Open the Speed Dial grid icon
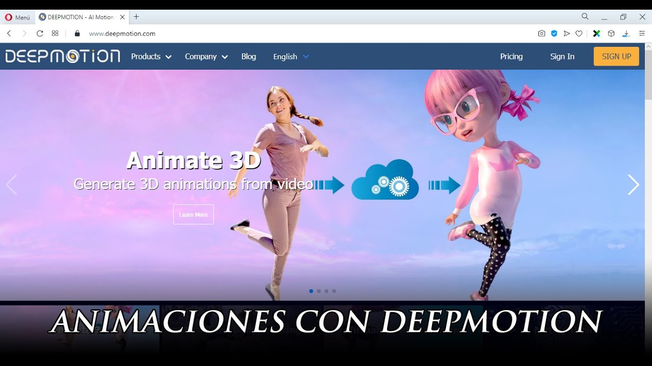The height and width of the screenshot is (366, 652). click(x=55, y=34)
